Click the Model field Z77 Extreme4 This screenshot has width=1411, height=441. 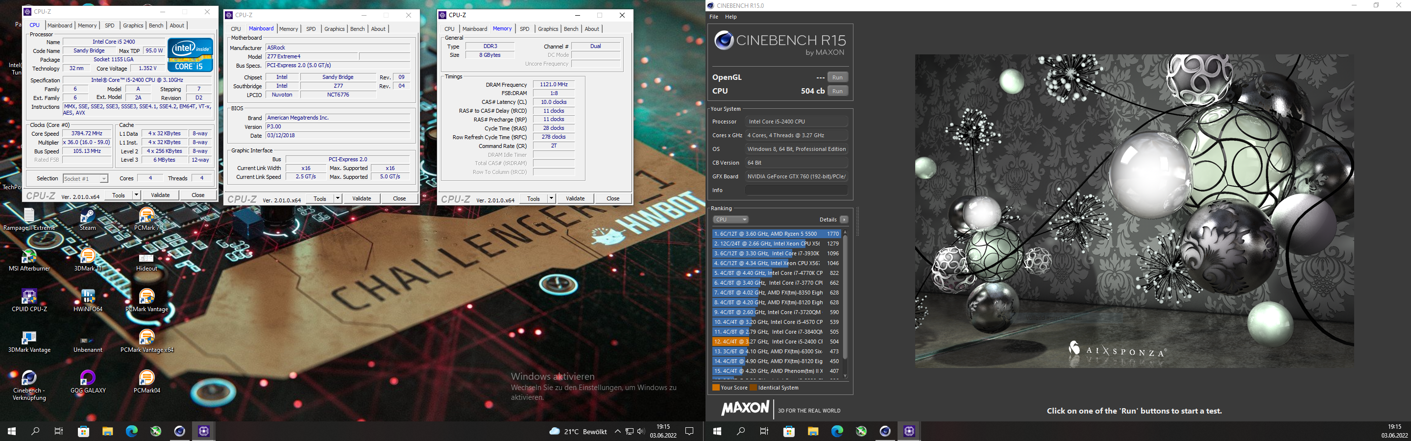click(x=312, y=56)
